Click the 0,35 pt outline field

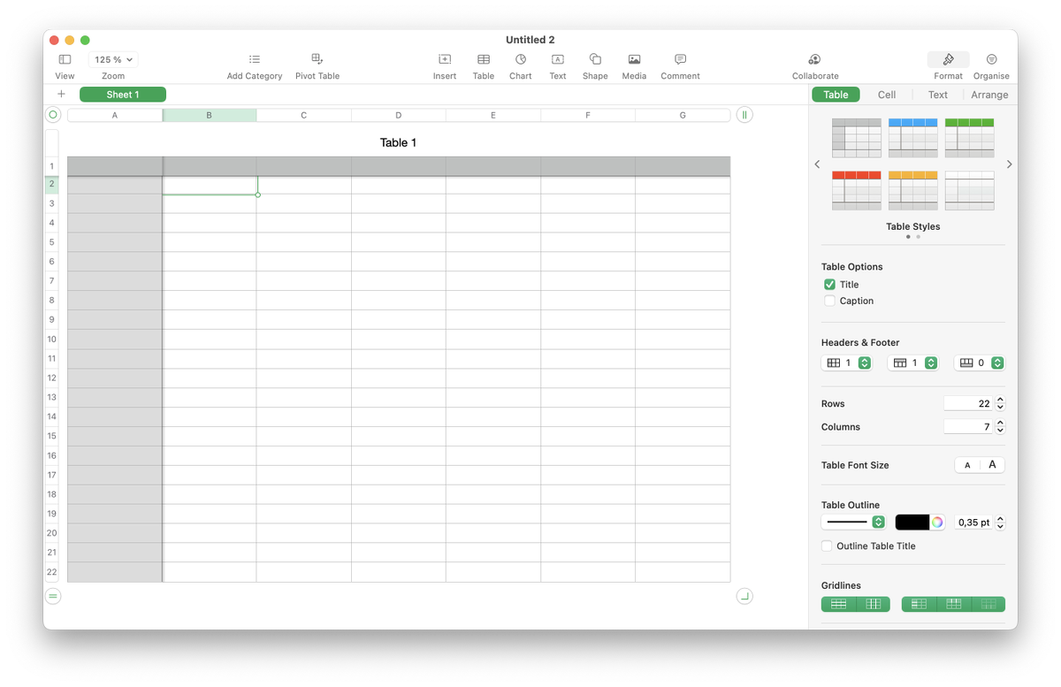click(x=973, y=523)
